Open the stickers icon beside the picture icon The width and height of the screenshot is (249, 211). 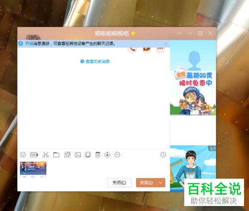point(67,155)
